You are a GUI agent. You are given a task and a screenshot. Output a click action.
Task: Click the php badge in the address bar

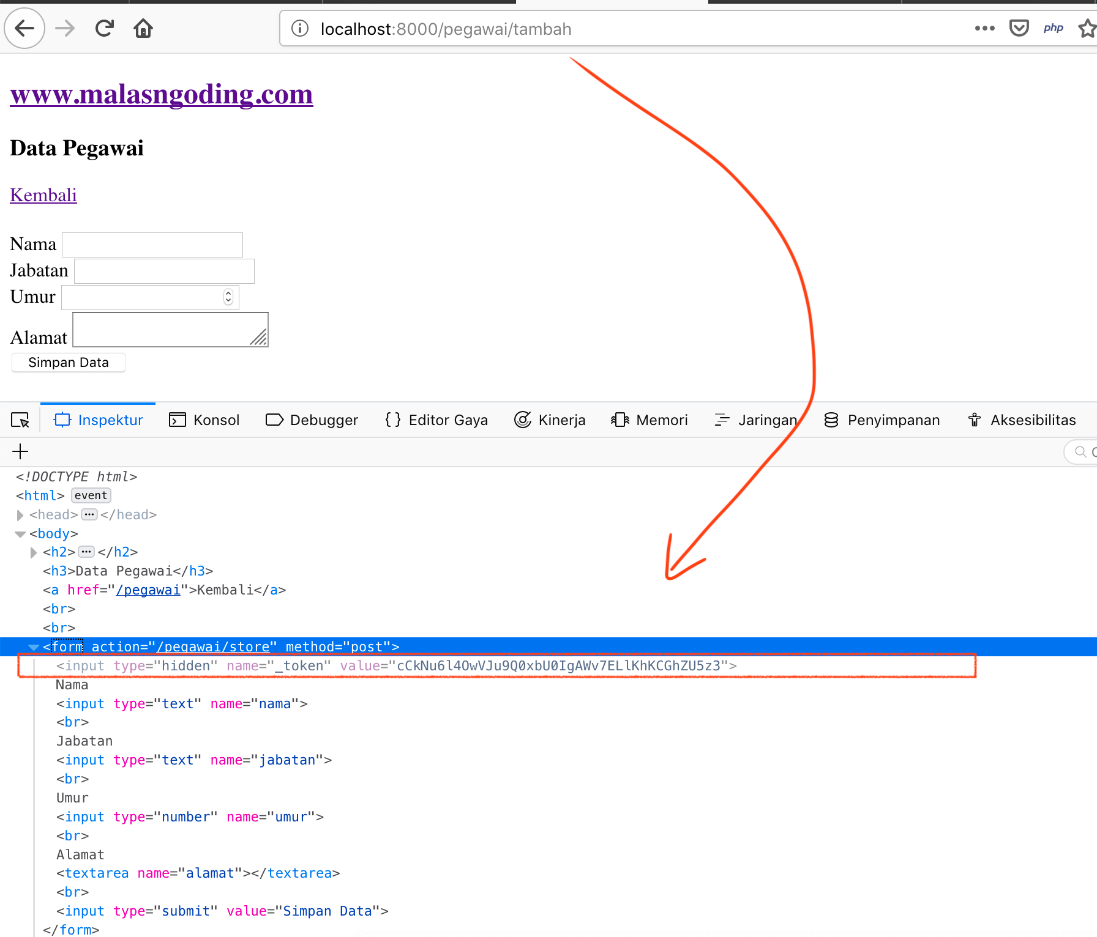point(1053,28)
